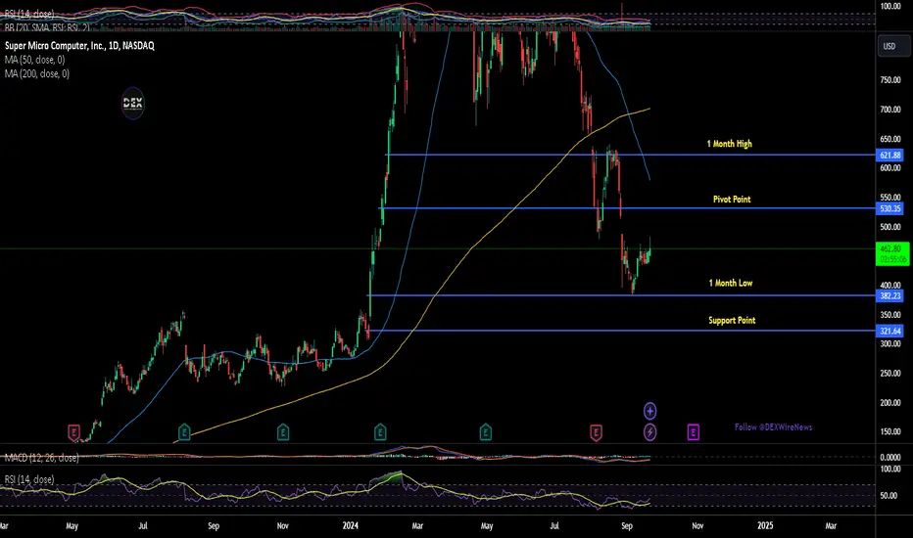Image resolution: width=913 pixels, height=538 pixels.
Task: Click the 750.00 price axis label
Action: (890, 80)
